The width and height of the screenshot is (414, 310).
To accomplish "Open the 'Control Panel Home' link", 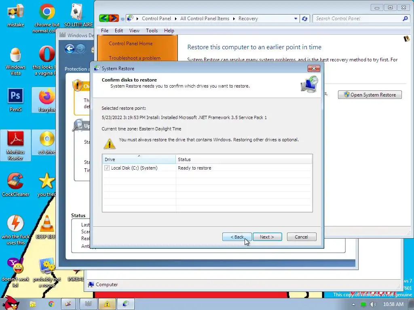I will (131, 44).
